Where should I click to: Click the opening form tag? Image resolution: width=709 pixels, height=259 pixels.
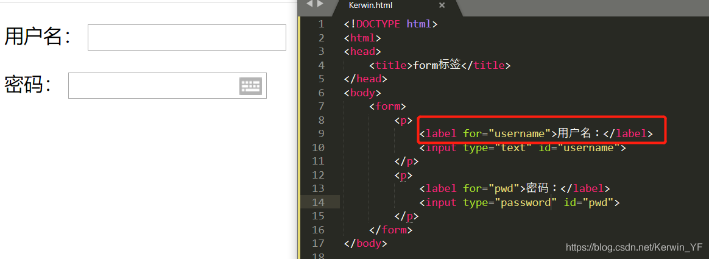(387, 106)
